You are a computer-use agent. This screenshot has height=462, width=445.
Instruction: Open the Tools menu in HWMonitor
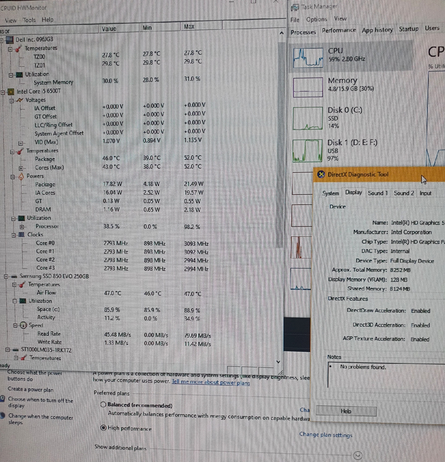[29, 20]
